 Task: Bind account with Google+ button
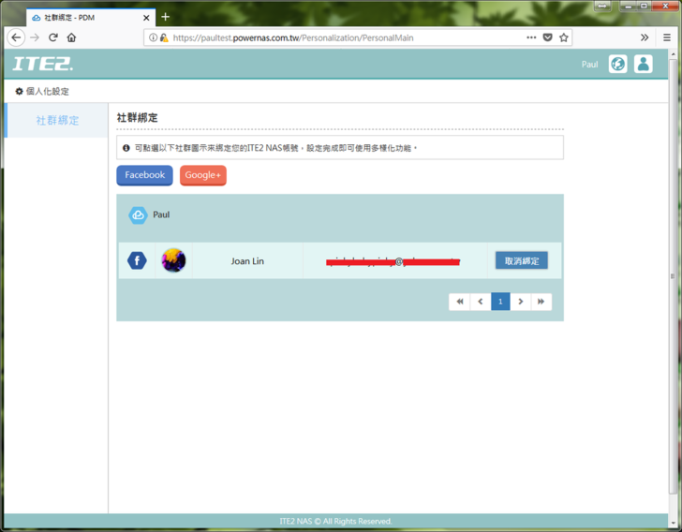coord(203,175)
